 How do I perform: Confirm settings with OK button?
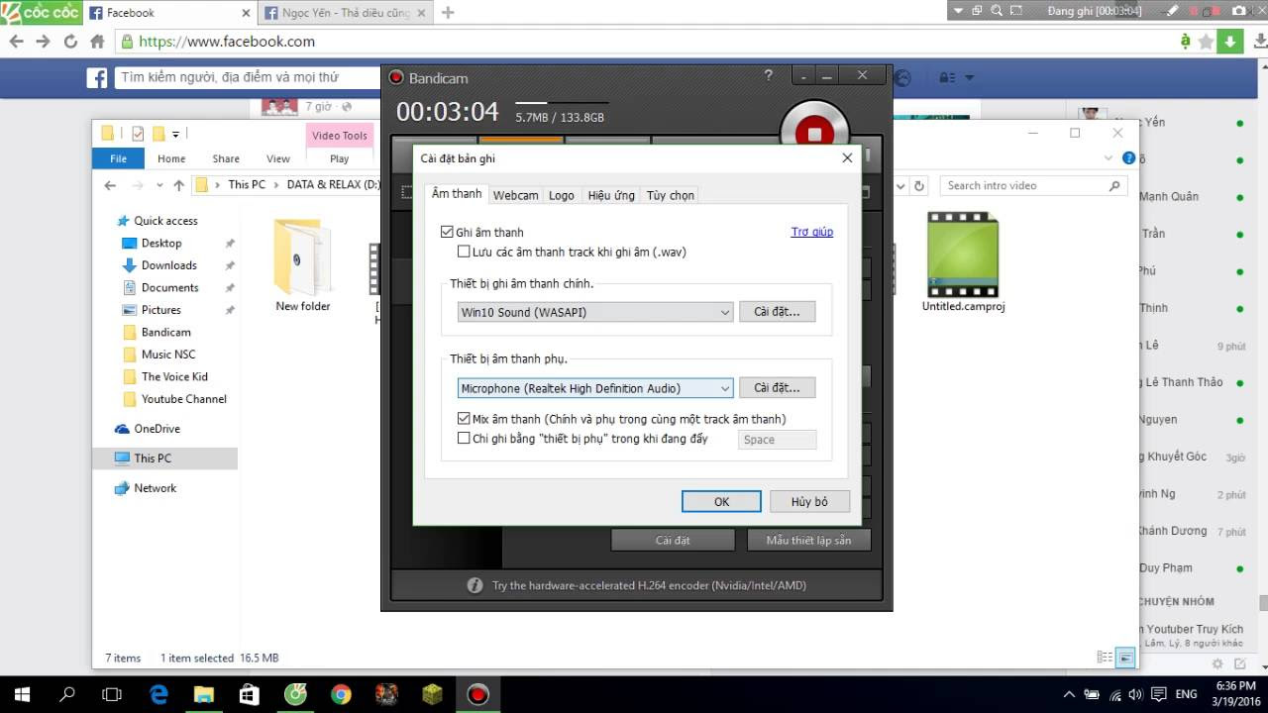click(721, 501)
